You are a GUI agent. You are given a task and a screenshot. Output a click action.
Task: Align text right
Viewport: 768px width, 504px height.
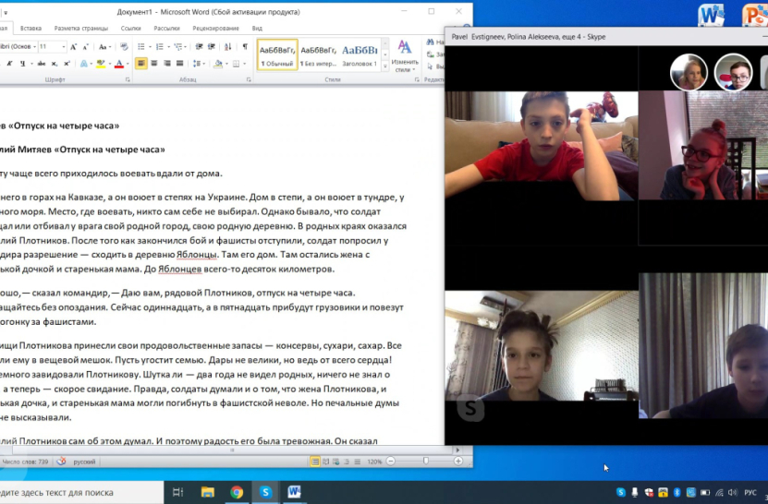click(x=167, y=64)
